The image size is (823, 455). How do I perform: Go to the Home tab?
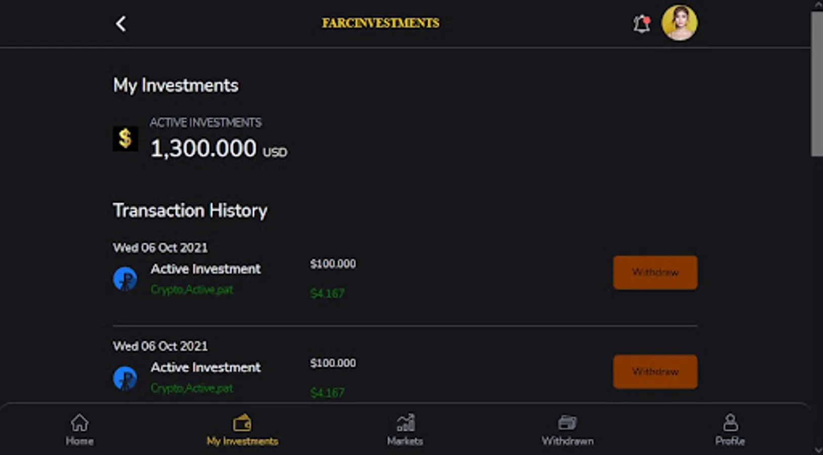[79, 430]
